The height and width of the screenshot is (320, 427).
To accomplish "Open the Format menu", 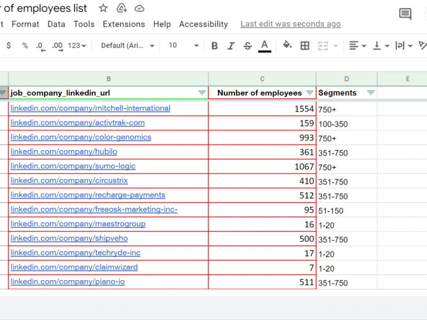I will [x=25, y=24].
